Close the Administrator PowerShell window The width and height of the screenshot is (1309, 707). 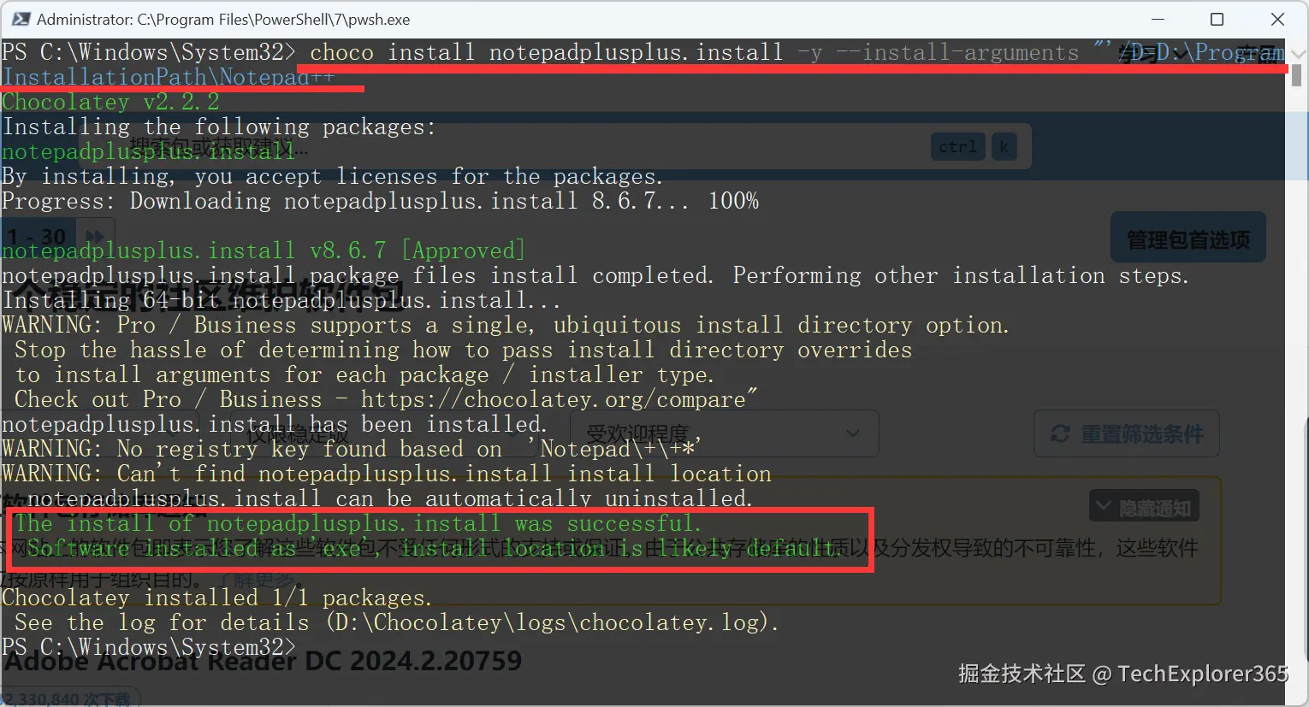click(x=1277, y=19)
